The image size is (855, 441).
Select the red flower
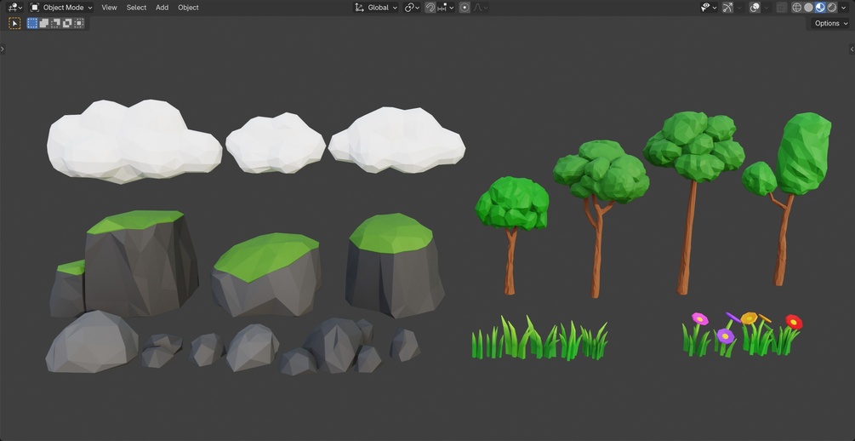click(x=794, y=322)
